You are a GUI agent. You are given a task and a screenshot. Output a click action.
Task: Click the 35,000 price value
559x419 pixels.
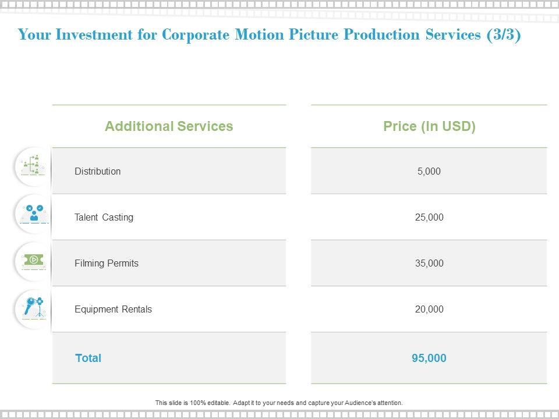(429, 263)
